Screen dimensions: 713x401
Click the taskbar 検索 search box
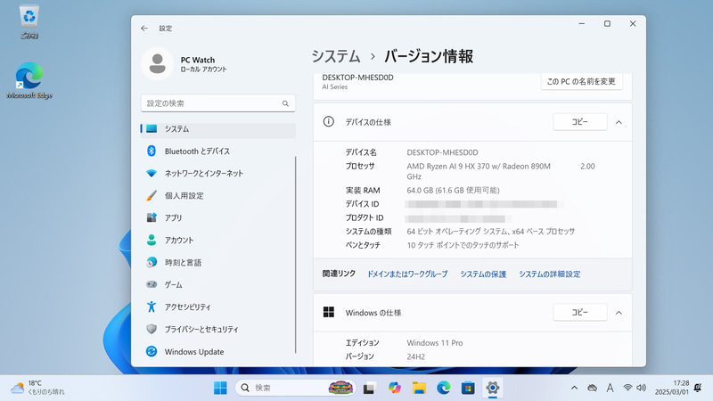296,388
